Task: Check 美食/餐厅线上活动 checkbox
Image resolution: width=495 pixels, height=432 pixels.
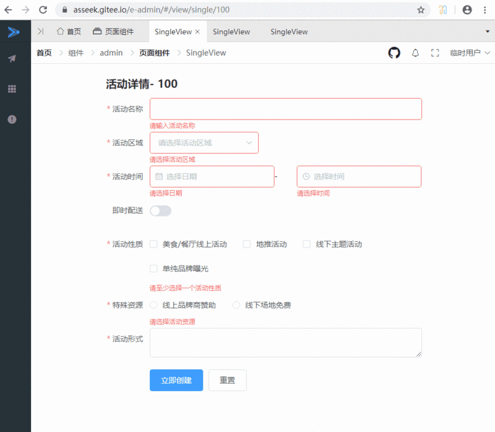Action: (x=153, y=244)
